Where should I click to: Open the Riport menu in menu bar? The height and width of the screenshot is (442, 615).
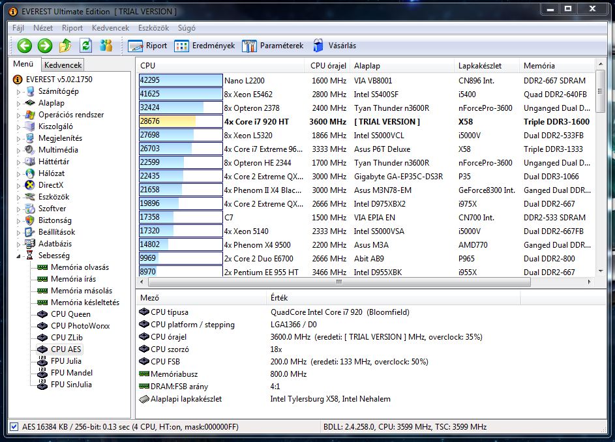pyautogui.click(x=72, y=28)
